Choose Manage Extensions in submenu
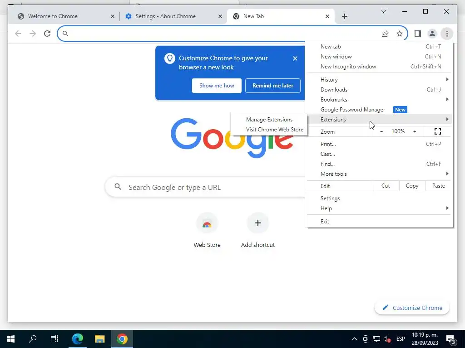 [269, 120]
